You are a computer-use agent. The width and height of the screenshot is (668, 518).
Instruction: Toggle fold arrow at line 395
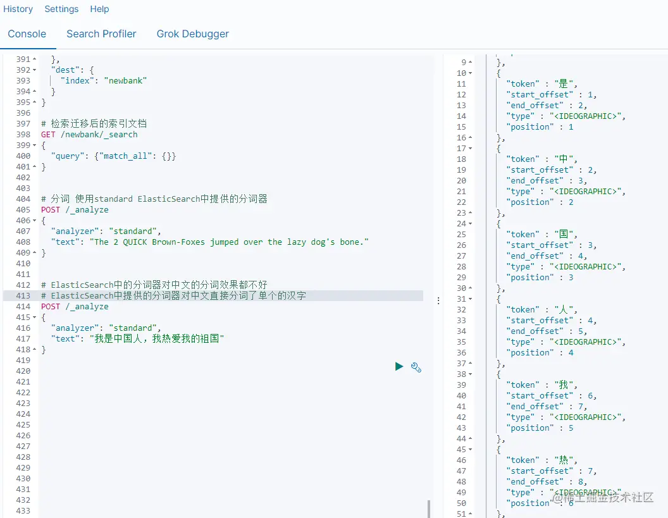[x=35, y=102]
